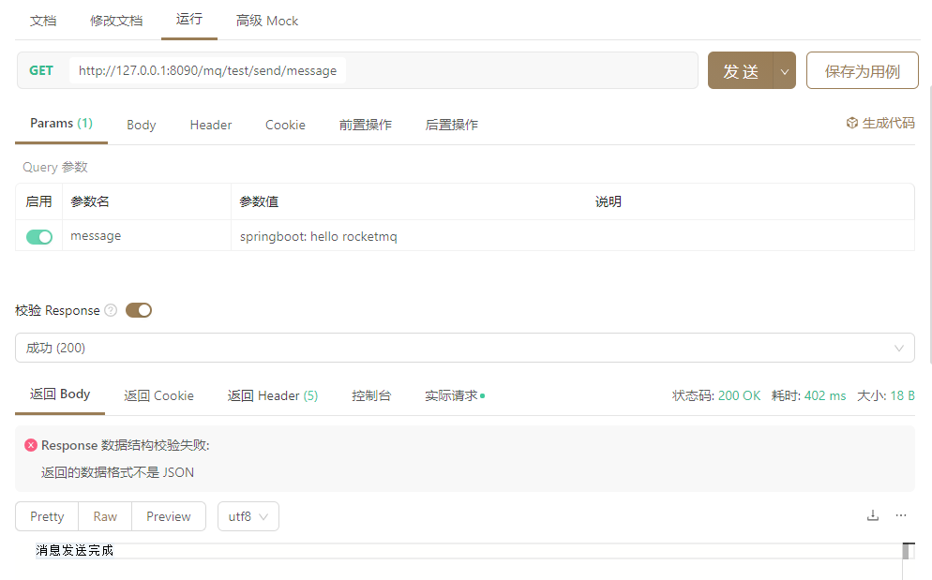The height and width of the screenshot is (580, 932).
Task: Click the 参数名 column header
Action: click(x=90, y=202)
